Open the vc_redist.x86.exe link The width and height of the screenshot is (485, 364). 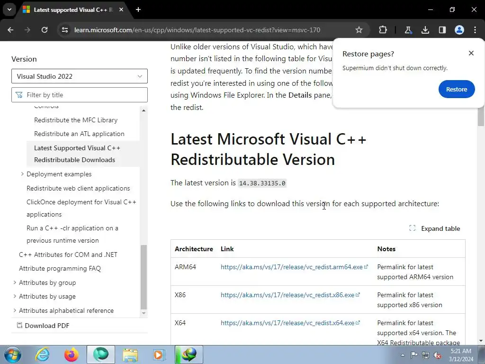coord(290,295)
